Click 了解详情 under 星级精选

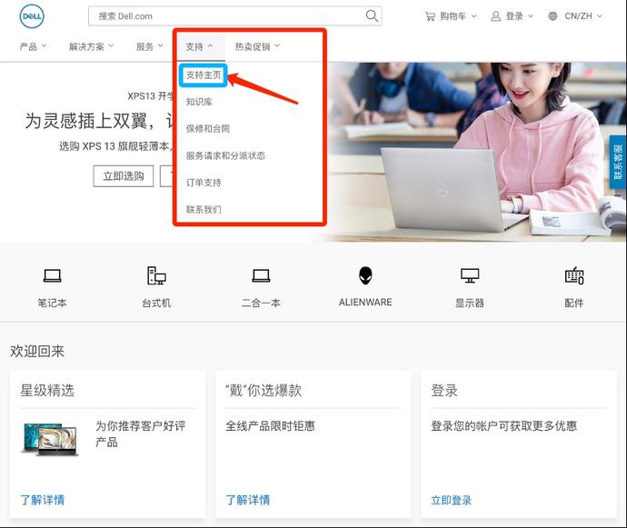42,500
